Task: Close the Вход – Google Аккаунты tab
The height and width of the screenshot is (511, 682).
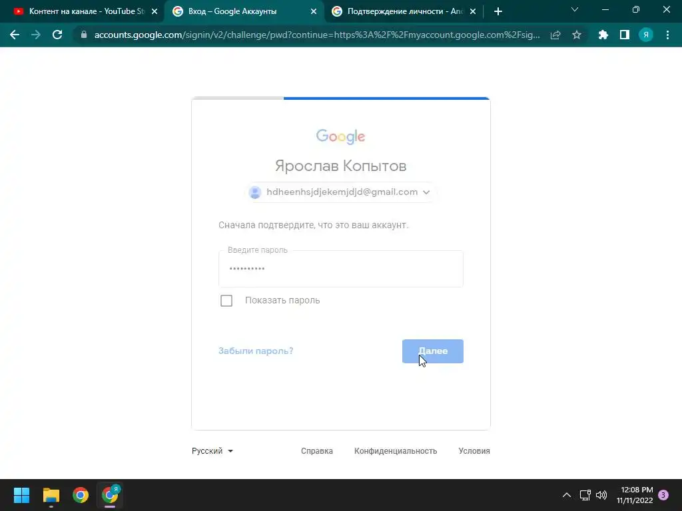Action: (314, 11)
